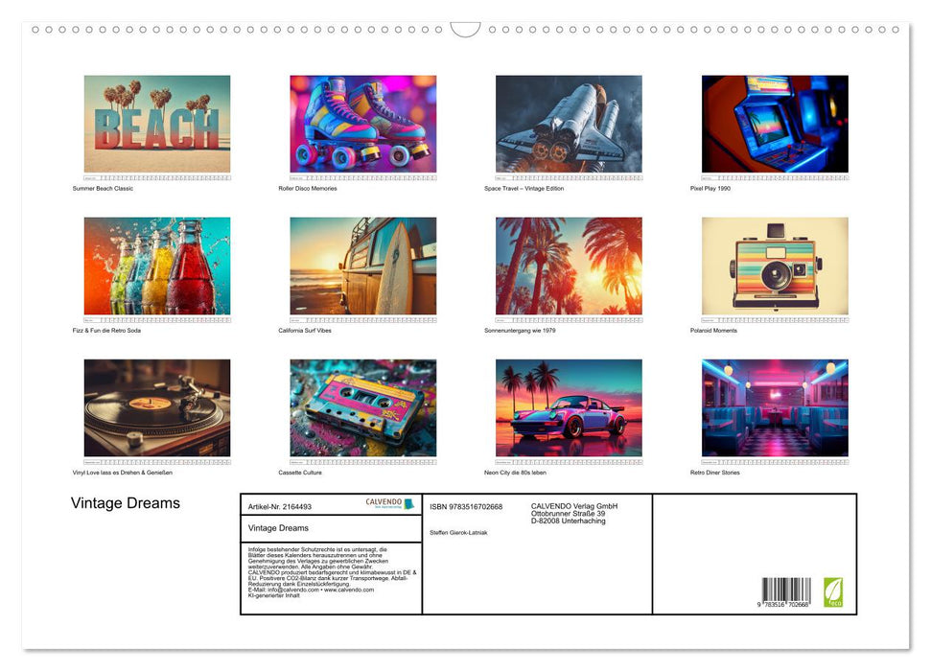
Task: Click the neon sports car image
Action: point(569,407)
